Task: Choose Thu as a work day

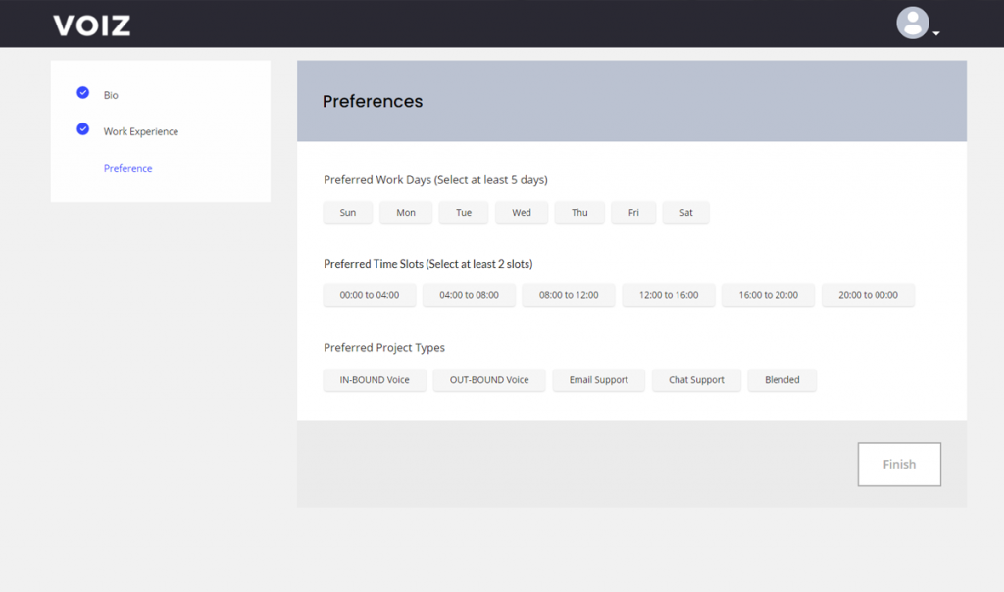Action: pyautogui.click(x=579, y=213)
